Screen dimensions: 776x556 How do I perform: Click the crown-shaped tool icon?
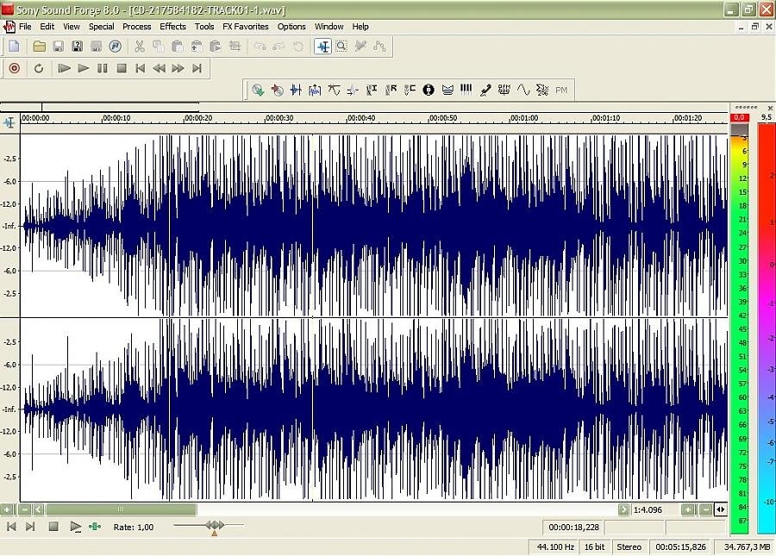447,90
